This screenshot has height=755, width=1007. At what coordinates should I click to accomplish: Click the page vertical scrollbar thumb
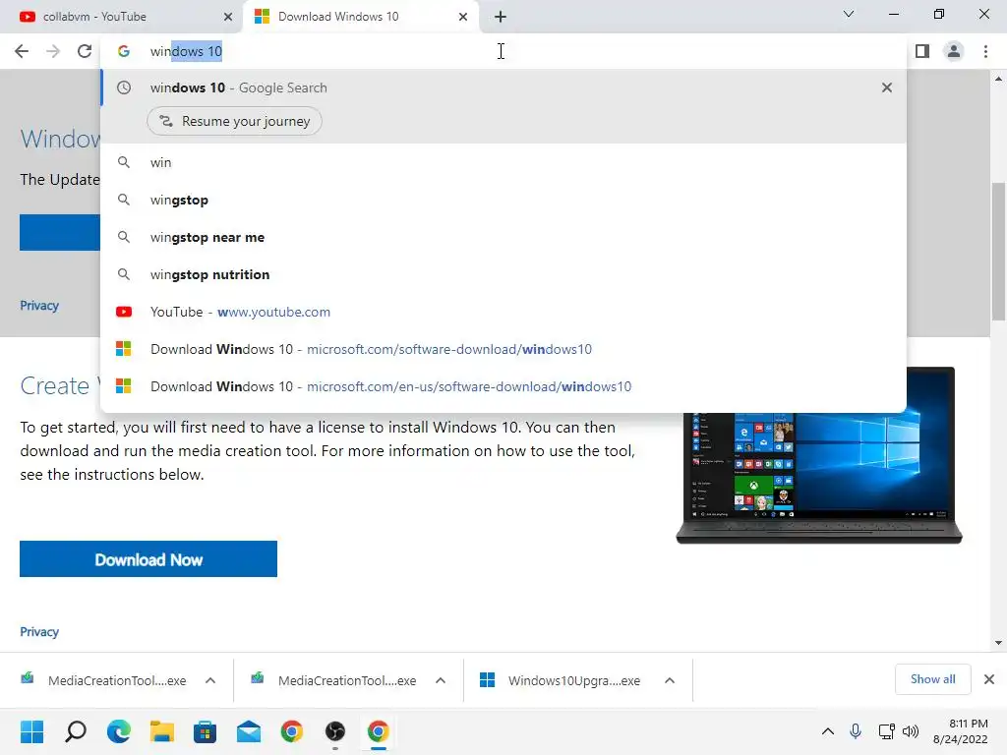tap(998, 251)
